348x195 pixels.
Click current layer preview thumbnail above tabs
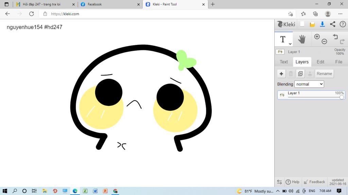tap(280, 52)
